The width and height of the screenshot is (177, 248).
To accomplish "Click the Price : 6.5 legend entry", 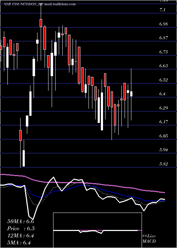I will tap(21, 229).
